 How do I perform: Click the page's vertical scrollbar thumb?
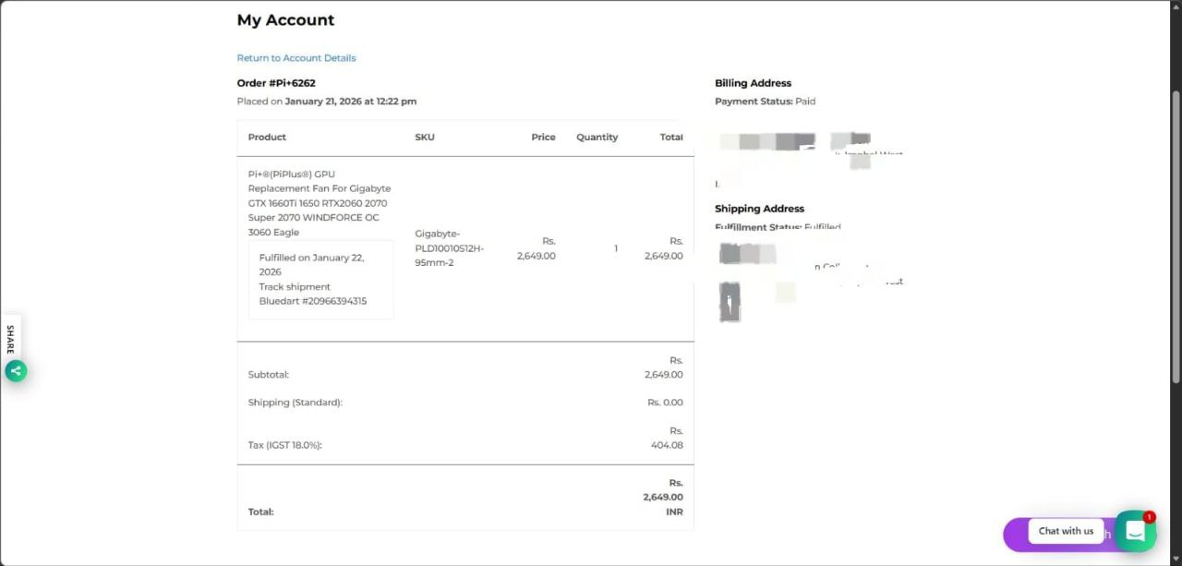tap(1176, 235)
